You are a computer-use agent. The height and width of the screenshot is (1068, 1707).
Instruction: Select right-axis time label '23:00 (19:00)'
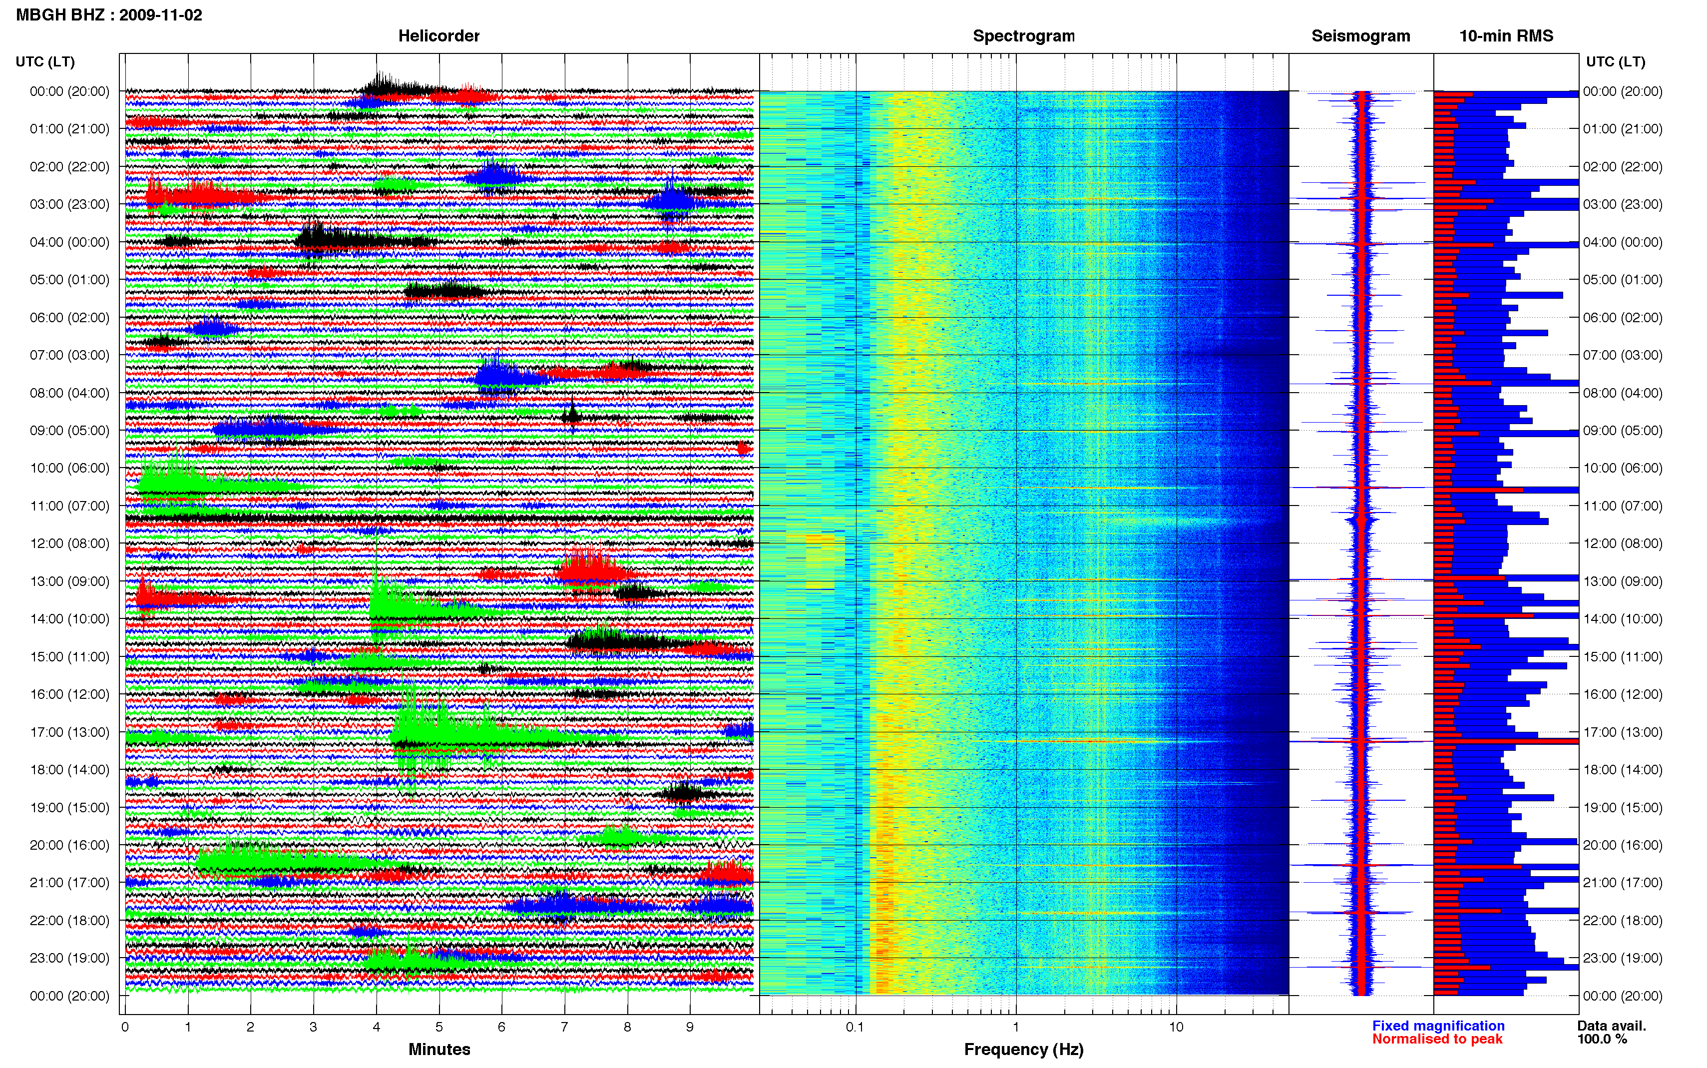click(1622, 959)
